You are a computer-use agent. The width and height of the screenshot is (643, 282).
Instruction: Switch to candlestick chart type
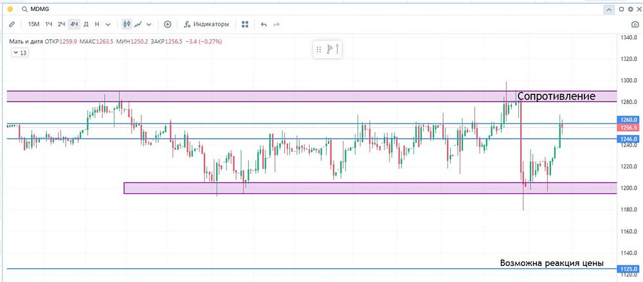(x=127, y=24)
